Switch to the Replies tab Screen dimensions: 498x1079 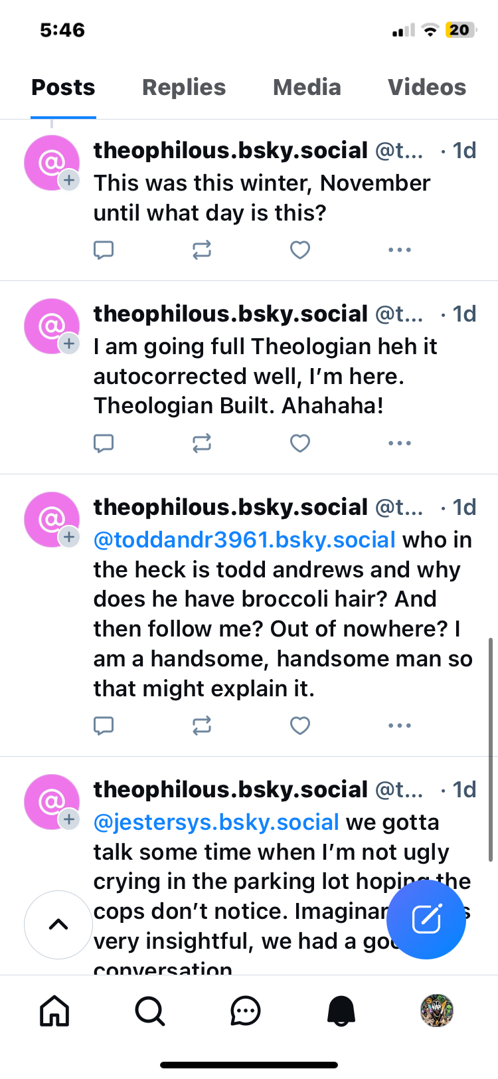tap(184, 88)
